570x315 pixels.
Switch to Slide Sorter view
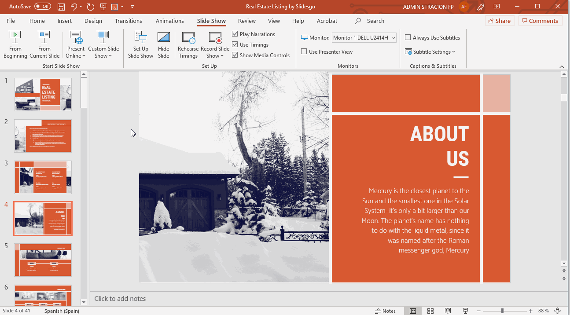pyautogui.click(x=430, y=311)
